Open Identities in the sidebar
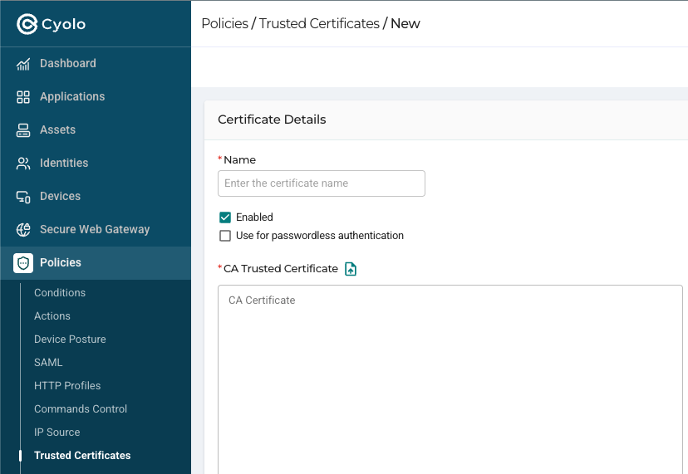 click(x=64, y=163)
